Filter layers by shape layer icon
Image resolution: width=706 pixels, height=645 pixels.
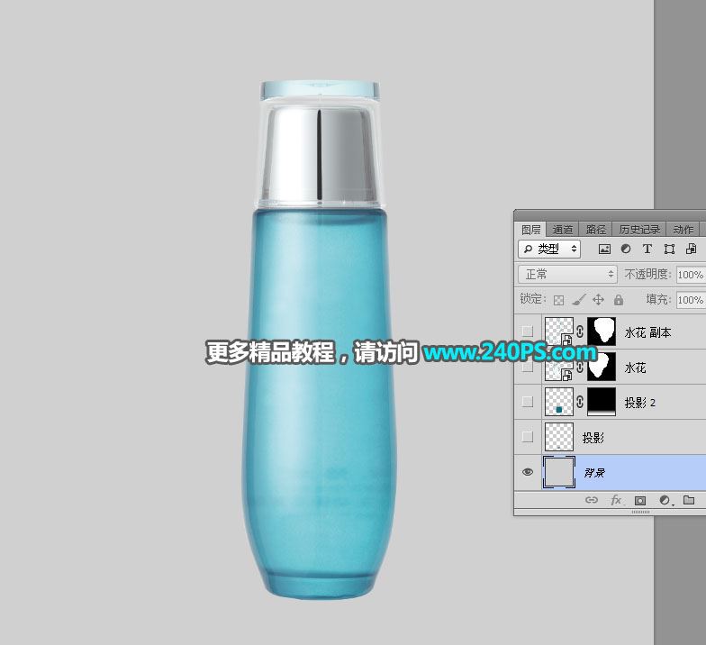(669, 249)
